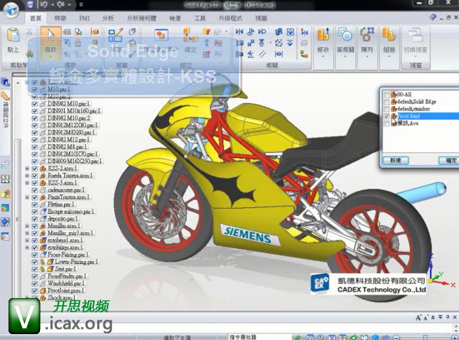Expand the KSS-5.asm:1 tree node
Screen dimensions: 459x340
point(27,183)
